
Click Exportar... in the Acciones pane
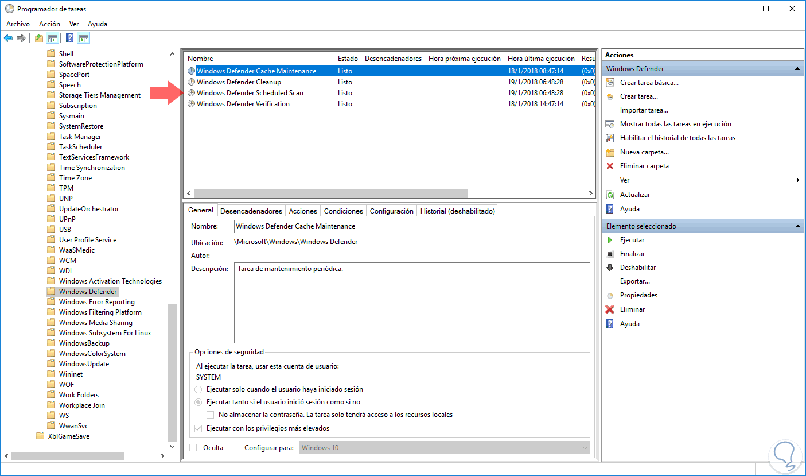point(635,281)
